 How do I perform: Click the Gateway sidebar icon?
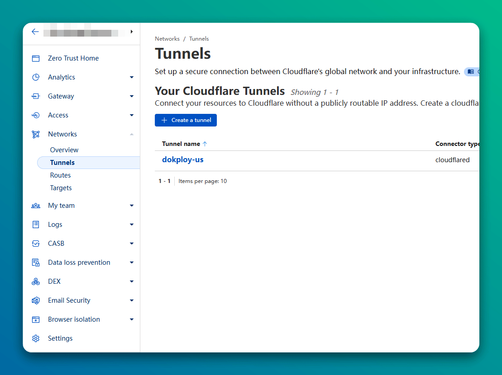click(36, 96)
